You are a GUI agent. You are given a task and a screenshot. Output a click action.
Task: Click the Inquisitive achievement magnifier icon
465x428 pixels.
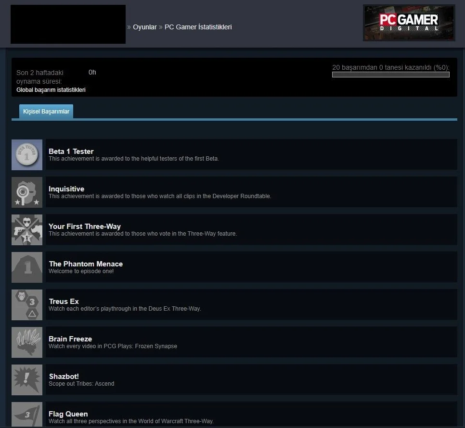click(x=27, y=192)
